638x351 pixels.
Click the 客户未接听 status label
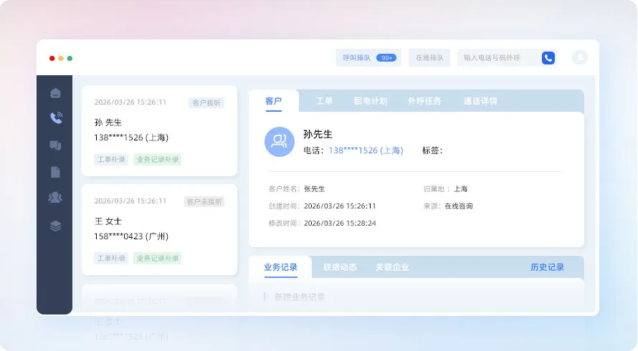(x=204, y=202)
